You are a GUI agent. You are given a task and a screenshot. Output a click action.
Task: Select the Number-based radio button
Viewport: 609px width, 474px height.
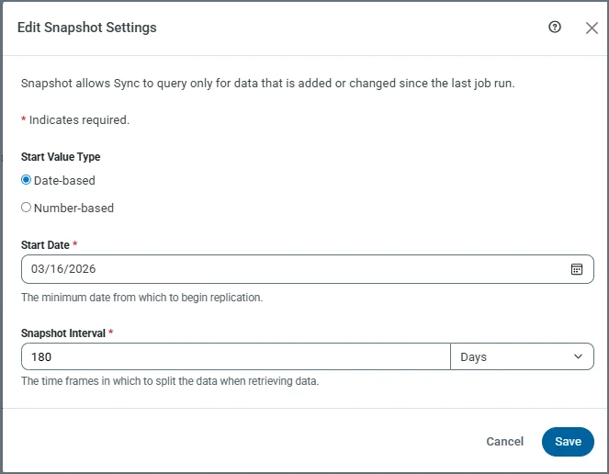point(26,208)
